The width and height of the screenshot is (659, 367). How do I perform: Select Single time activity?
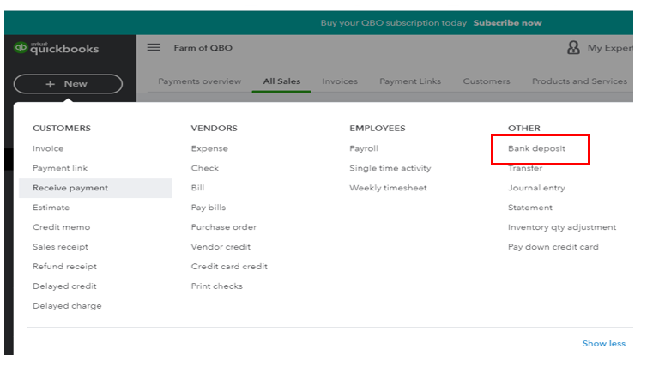click(390, 168)
